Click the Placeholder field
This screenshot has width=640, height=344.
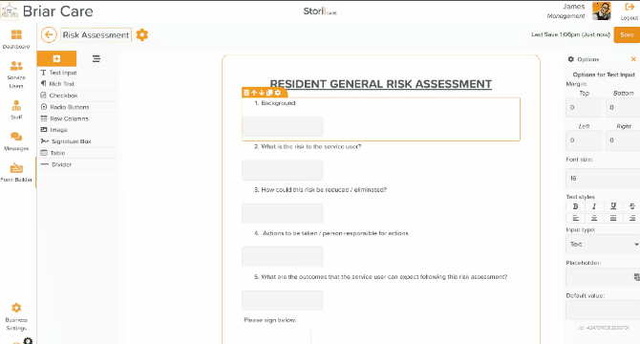click(x=603, y=277)
